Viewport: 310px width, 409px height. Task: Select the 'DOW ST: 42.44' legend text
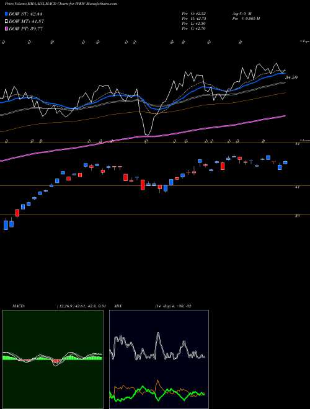tap(25, 14)
